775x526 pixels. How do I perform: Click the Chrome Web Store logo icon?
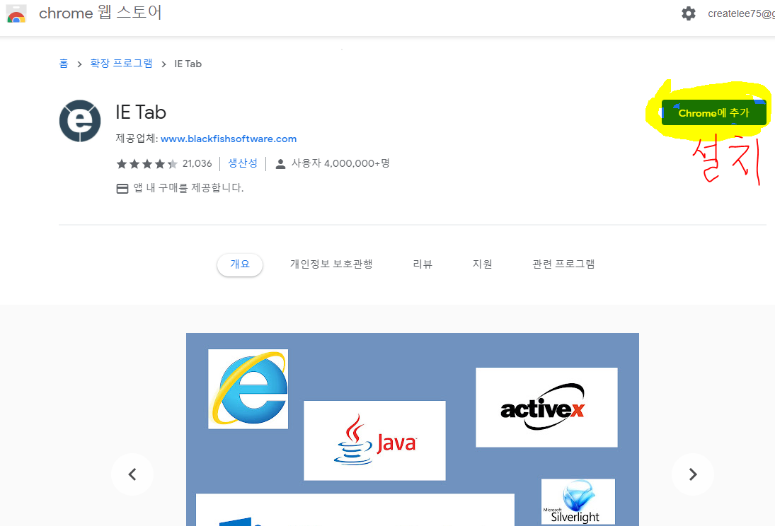[16, 13]
